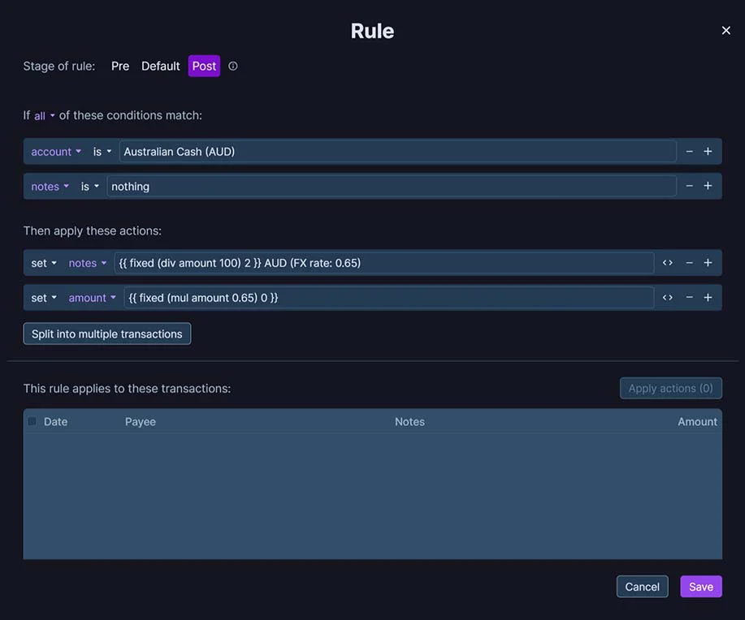Image resolution: width=745 pixels, height=620 pixels.
Task: Remove the account condition with minus icon
Action: pos(690,152)
